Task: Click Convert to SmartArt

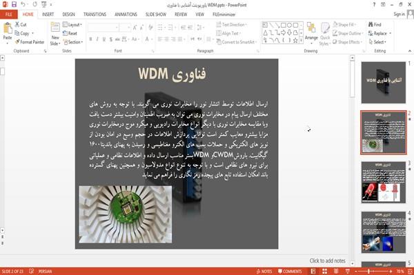Action: point(236,42)
